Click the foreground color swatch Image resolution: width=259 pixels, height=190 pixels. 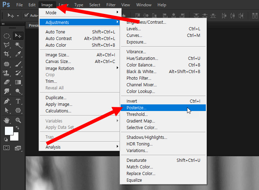tap(8, 130)
